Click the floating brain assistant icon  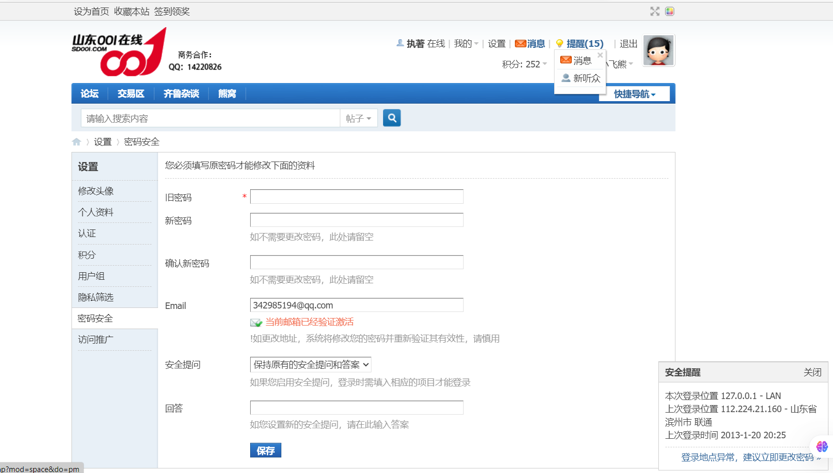822,446
